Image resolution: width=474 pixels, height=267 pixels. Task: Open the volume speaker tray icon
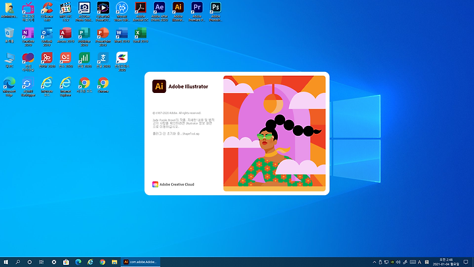[398, 262]
